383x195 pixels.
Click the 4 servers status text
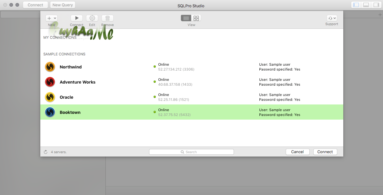pyautogui.click(x=59, y=152)
